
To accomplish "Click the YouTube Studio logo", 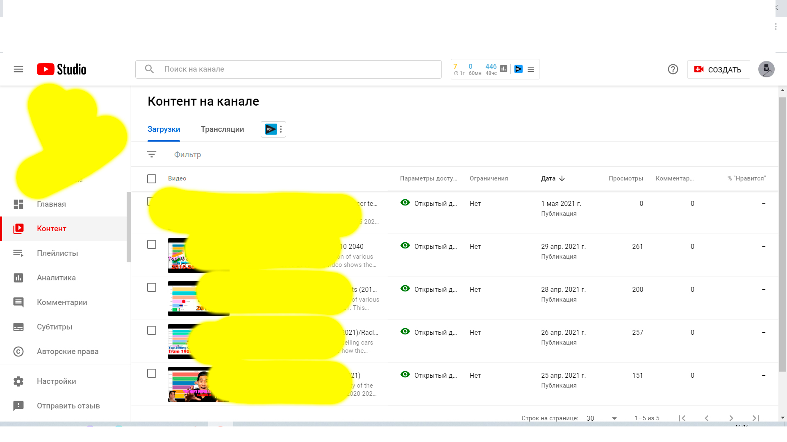I will point(61,69).
